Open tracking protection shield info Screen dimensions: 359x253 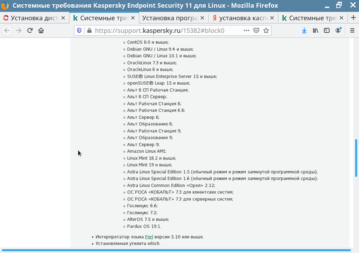point(79,30)
